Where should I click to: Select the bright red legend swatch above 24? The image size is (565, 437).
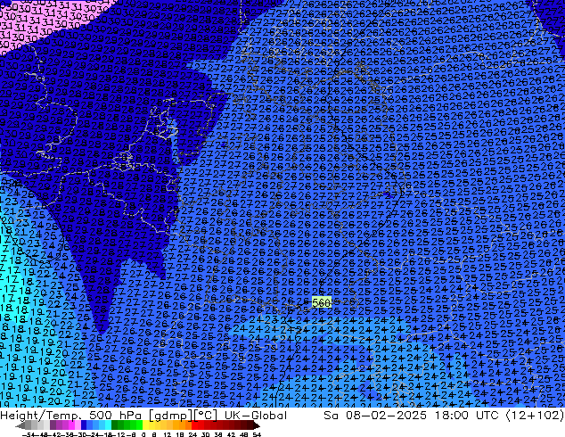[x=194, y=425]
